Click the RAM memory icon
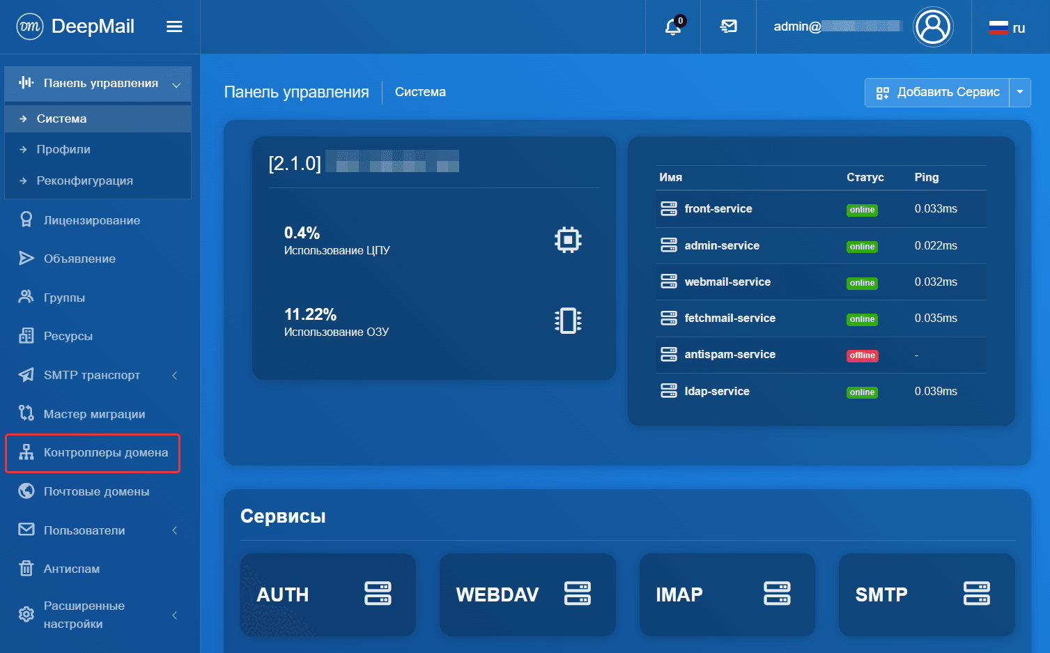 tap(568, 321)
